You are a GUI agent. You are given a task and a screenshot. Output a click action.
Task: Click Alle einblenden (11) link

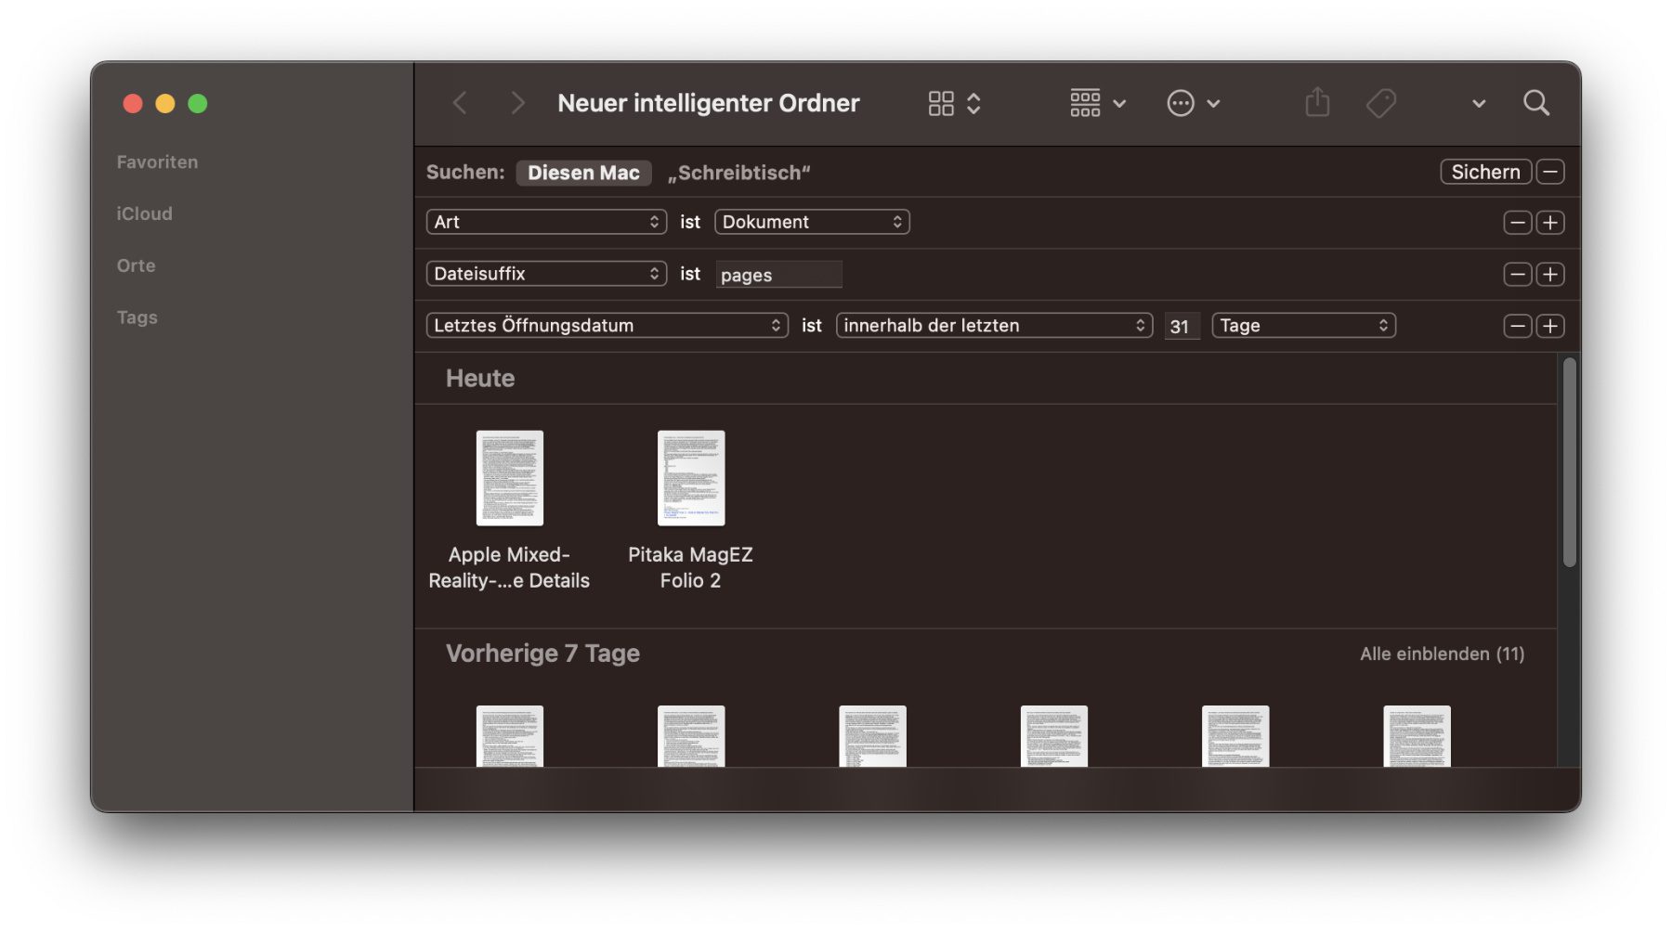(x=1442, y=654)
